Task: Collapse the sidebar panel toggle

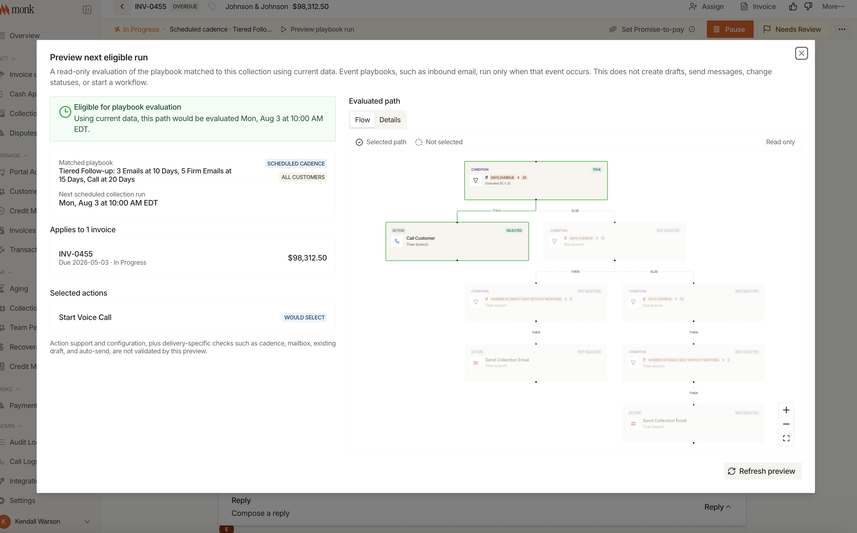Action: (x=87, y=10)
